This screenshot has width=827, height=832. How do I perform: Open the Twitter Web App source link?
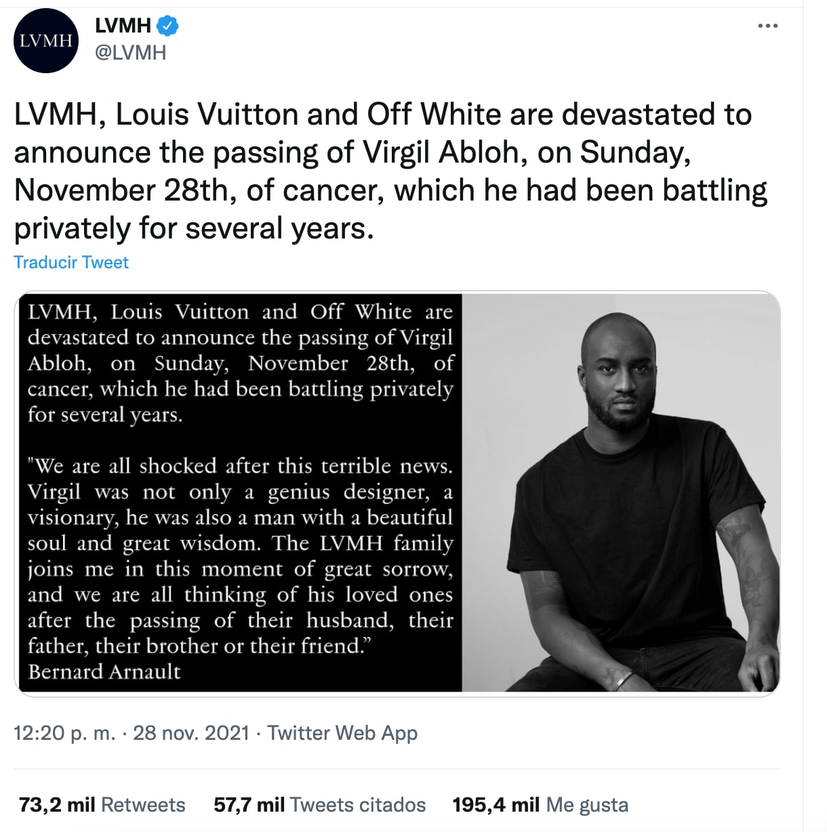[342, 732]
